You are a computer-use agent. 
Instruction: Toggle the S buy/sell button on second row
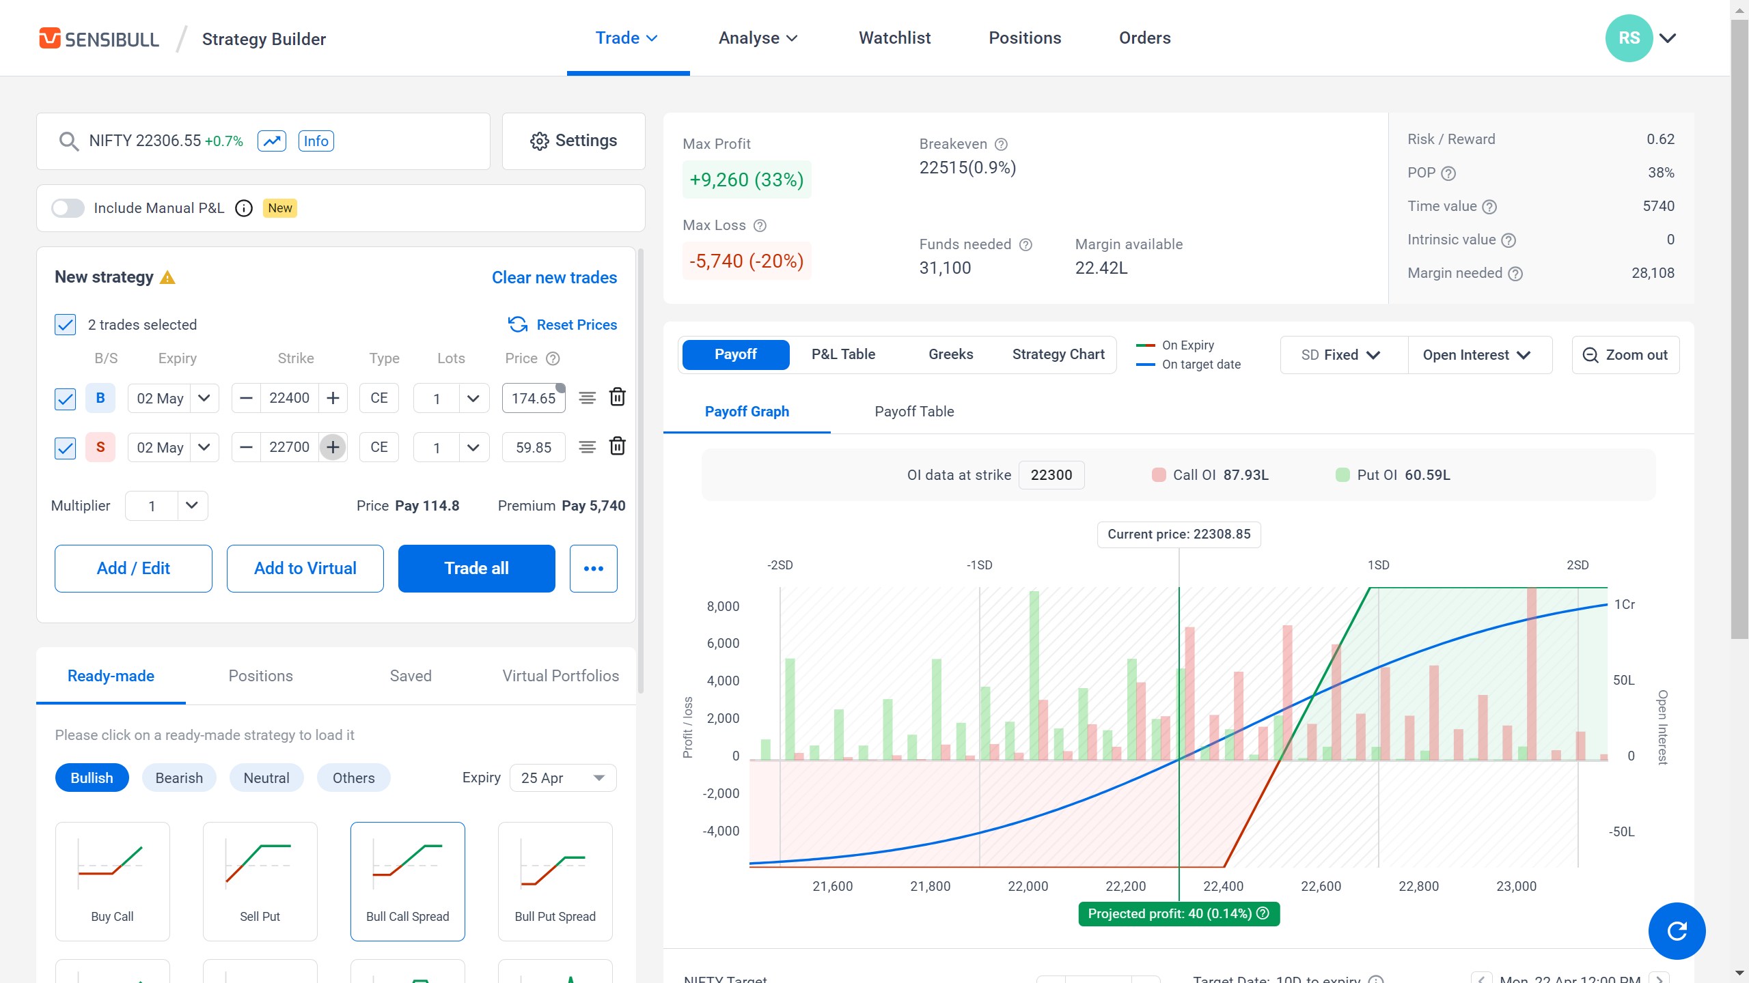click(x=100, y=447)
